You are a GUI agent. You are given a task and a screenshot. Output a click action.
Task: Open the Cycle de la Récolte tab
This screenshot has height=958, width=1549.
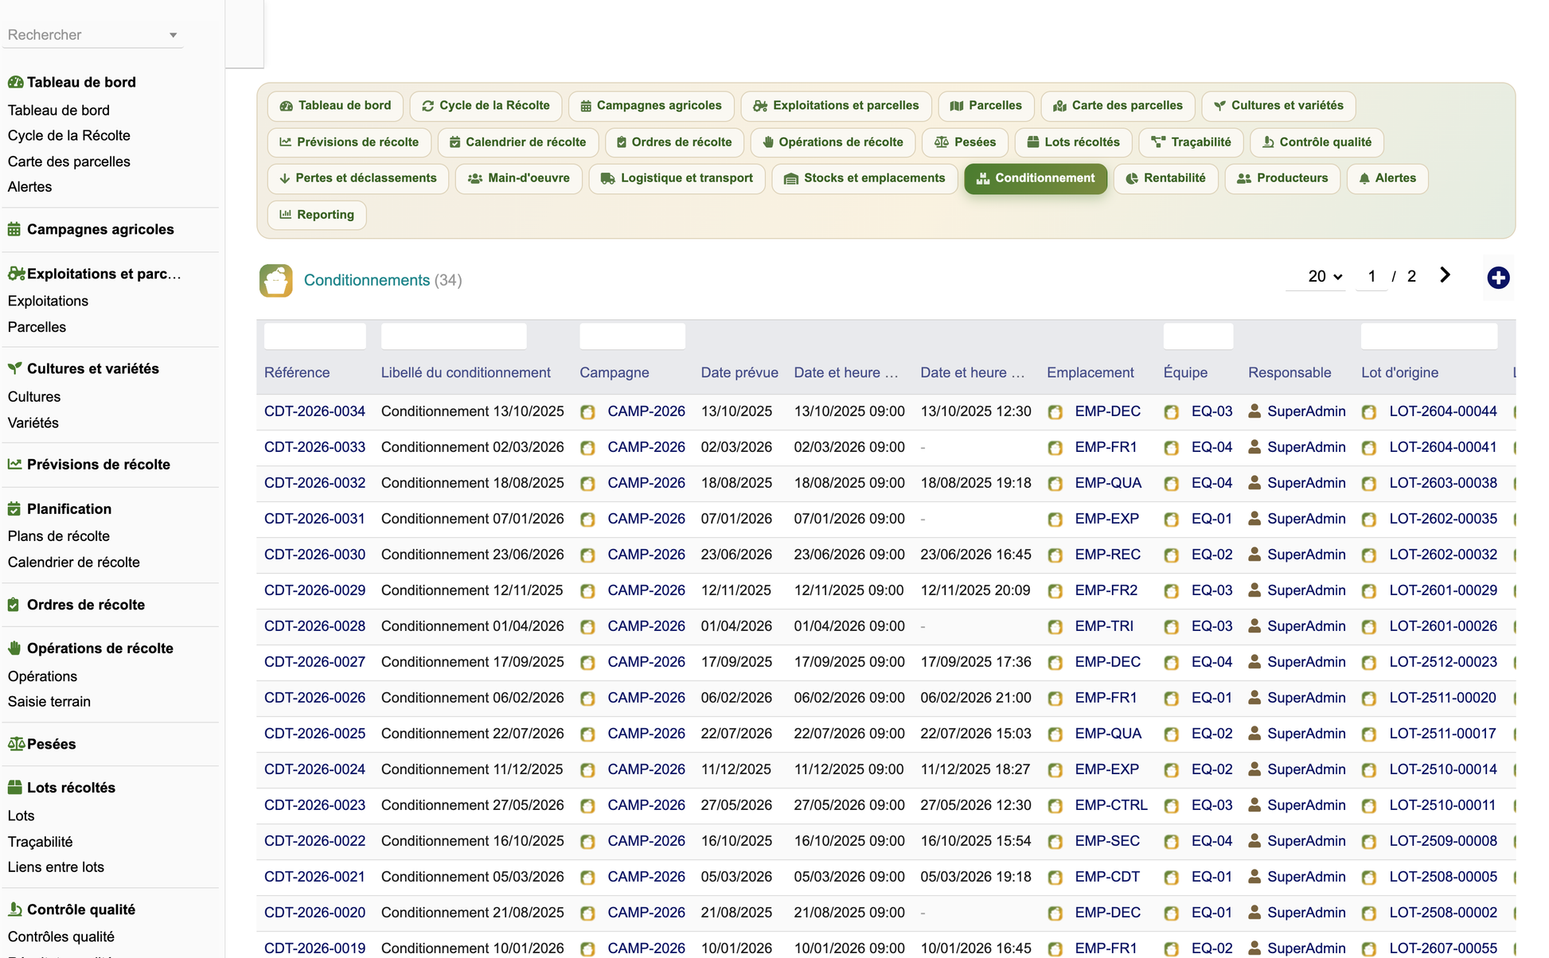click(x=486, y=106)
